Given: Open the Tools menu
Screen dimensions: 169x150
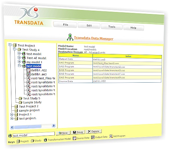Looking at the screenshot, I should point(112,27).
